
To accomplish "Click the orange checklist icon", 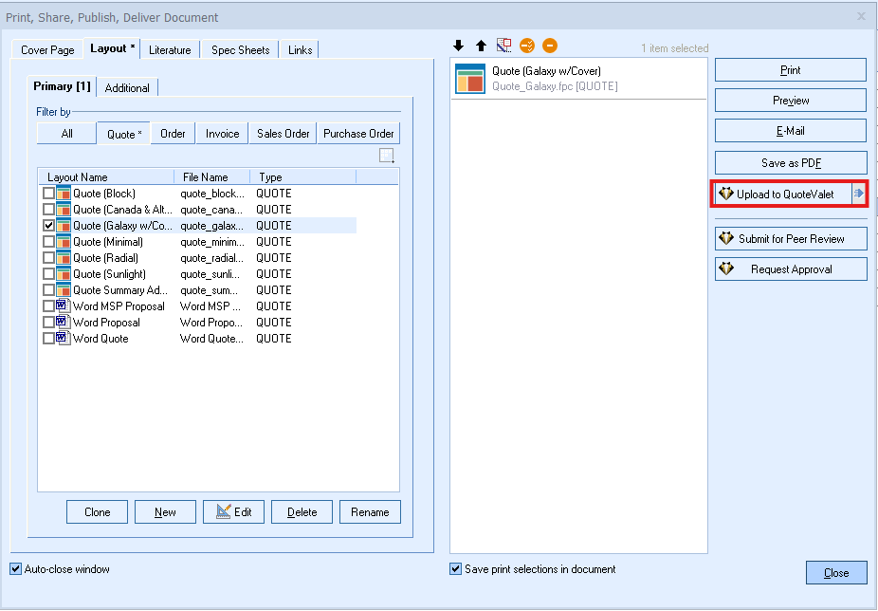I will [x=527, y=46].
